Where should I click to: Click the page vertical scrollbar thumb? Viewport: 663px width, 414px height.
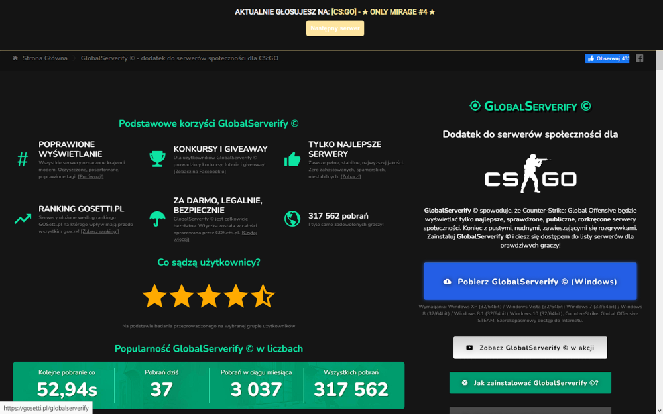[x=659, y=60]
